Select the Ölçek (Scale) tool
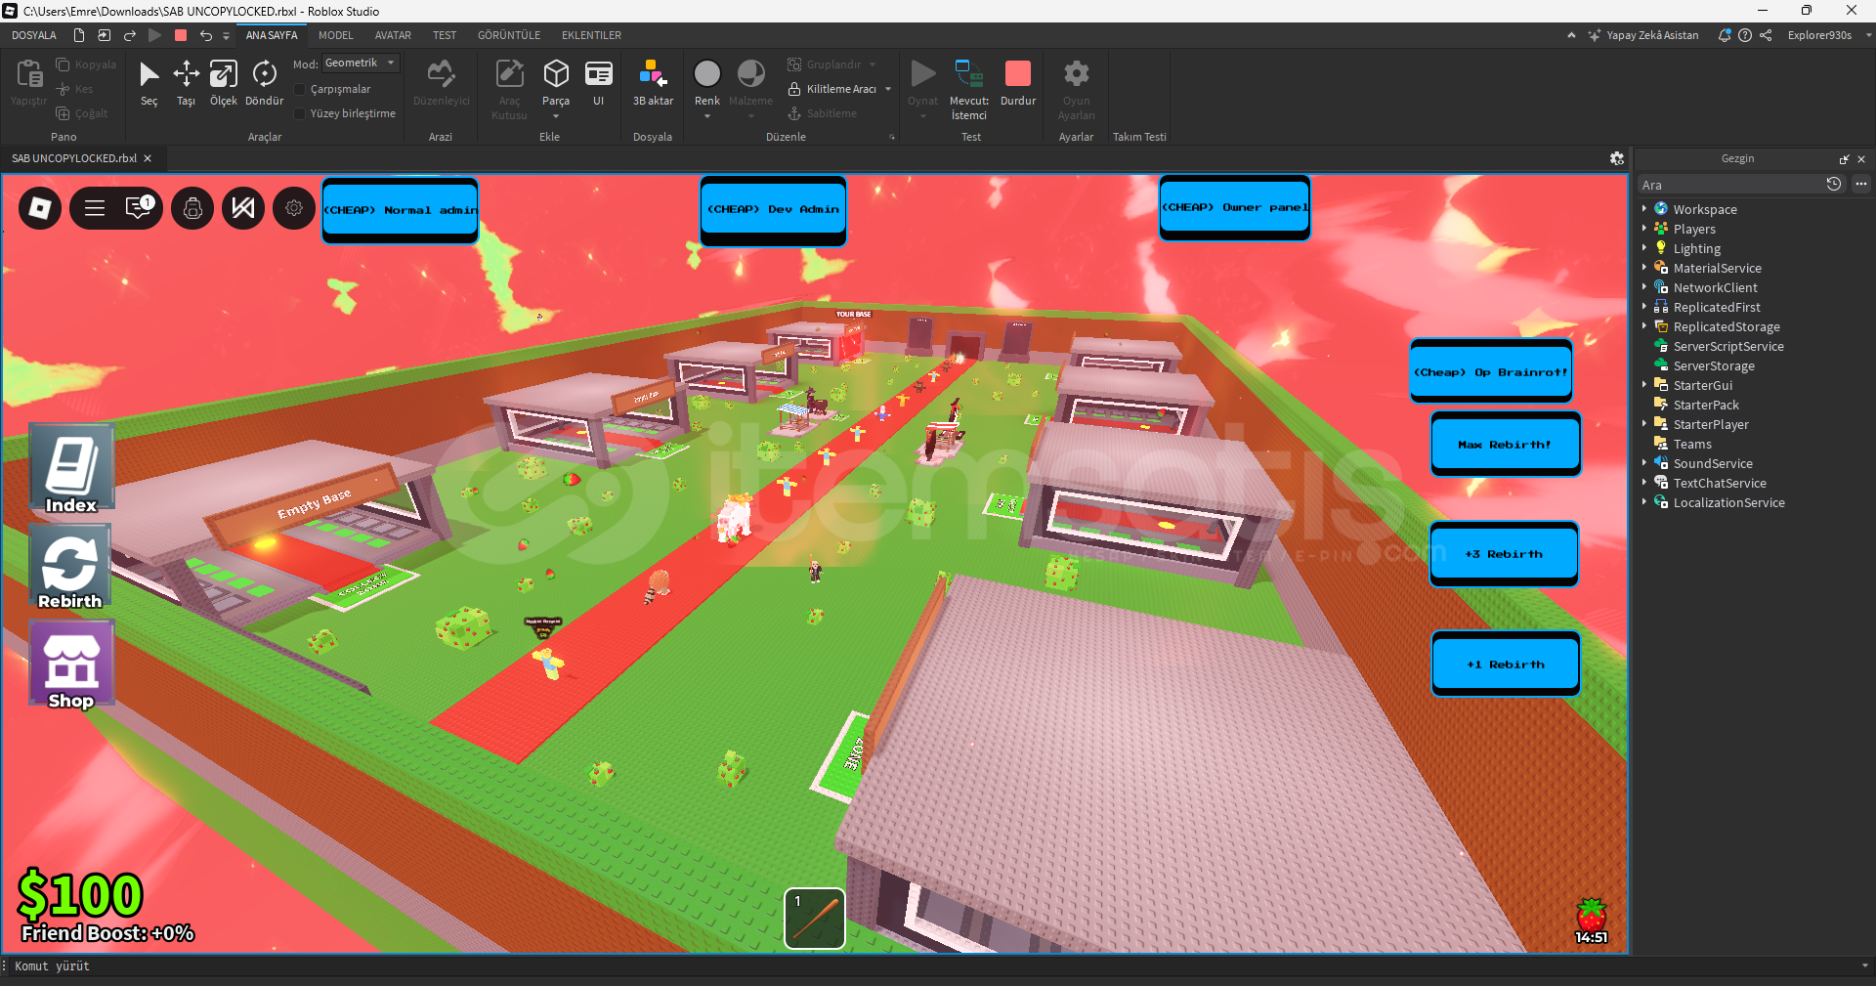Viewport: 1876px width, 986px height. 224,82
